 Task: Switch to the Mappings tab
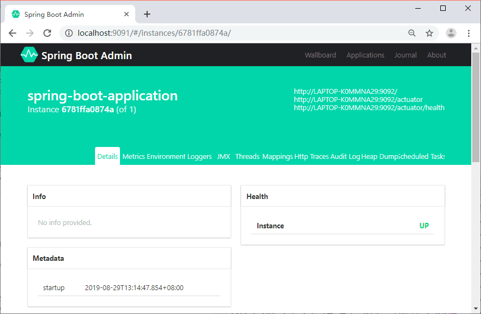[277, 157]
